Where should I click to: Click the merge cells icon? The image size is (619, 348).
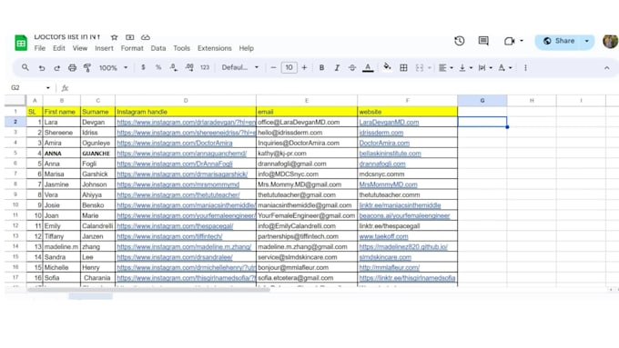click(x=420, y=68)
